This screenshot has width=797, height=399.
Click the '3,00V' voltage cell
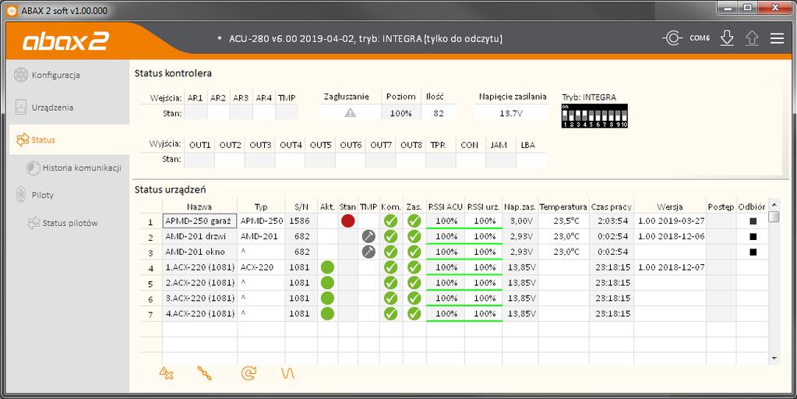520,221
